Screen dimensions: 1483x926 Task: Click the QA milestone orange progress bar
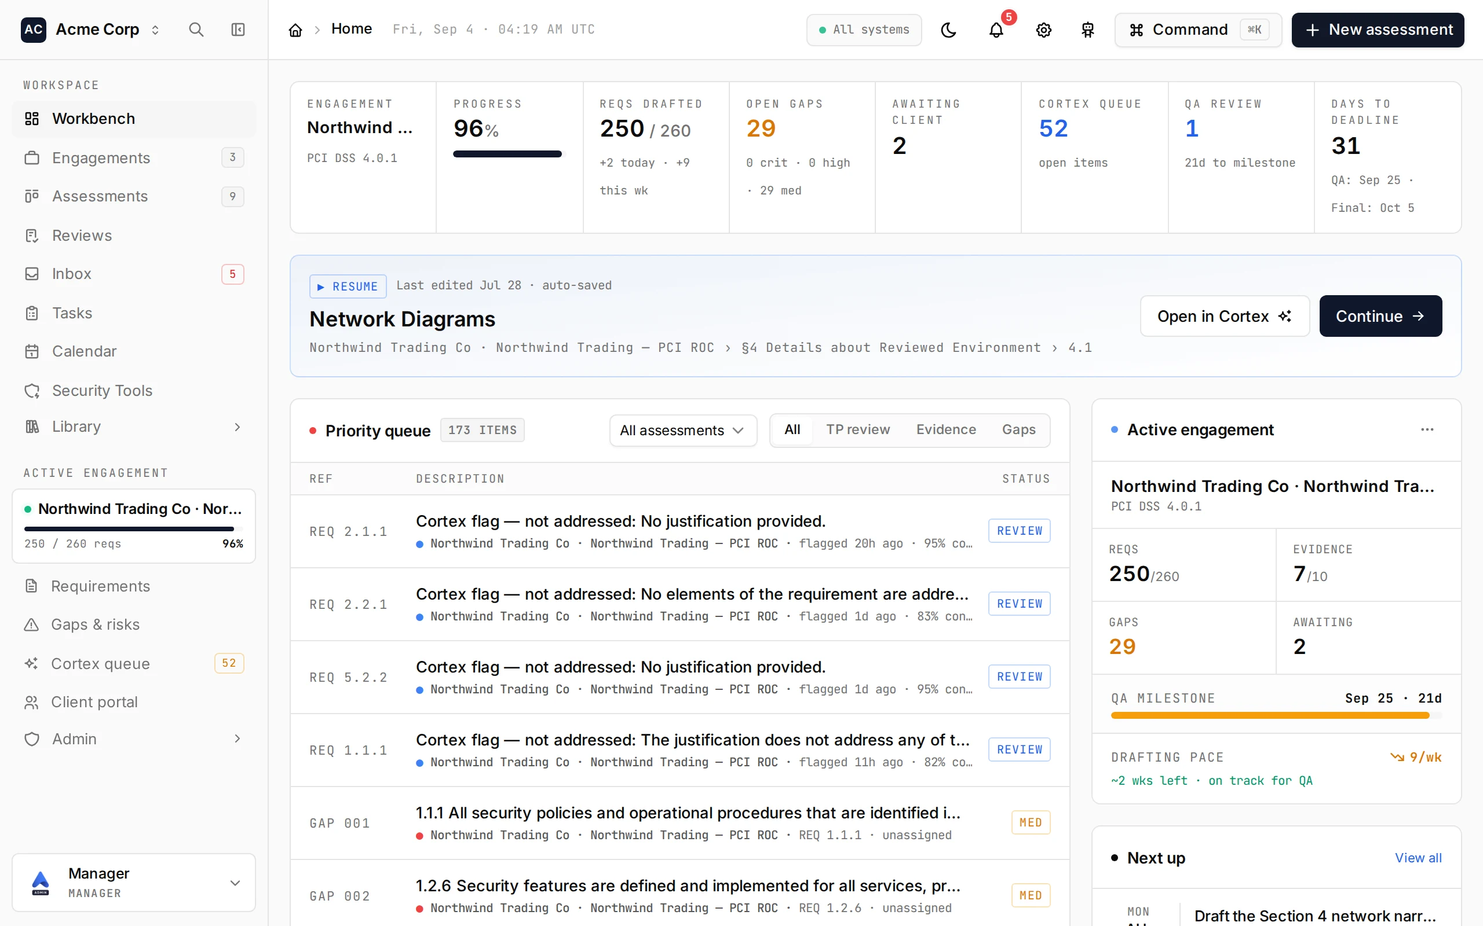click(1276, 715)
